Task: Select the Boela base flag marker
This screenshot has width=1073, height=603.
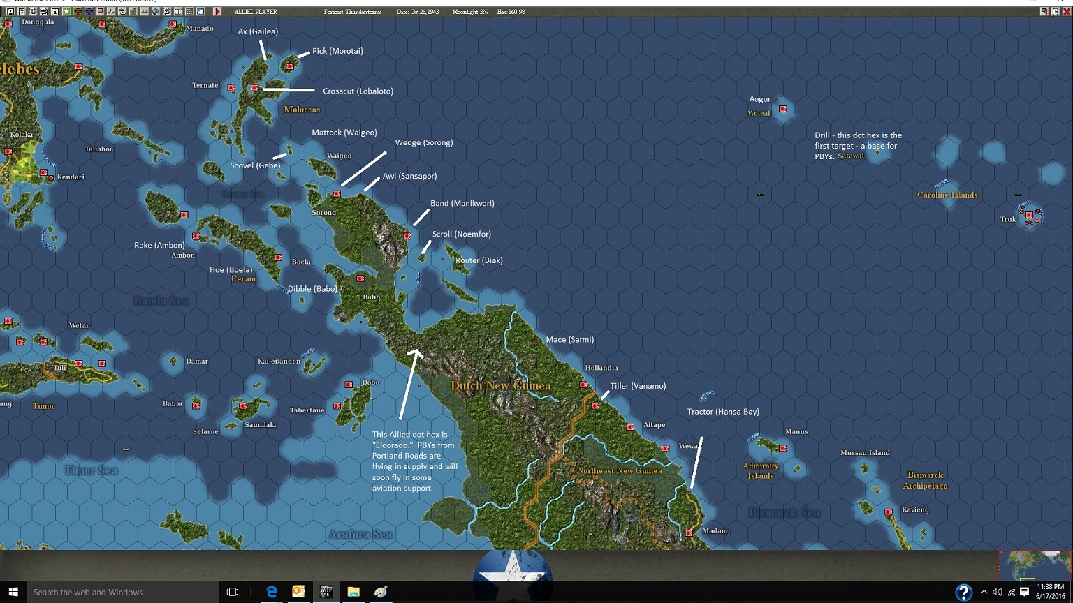Action: pyautogui.click(x=278, y=258)
